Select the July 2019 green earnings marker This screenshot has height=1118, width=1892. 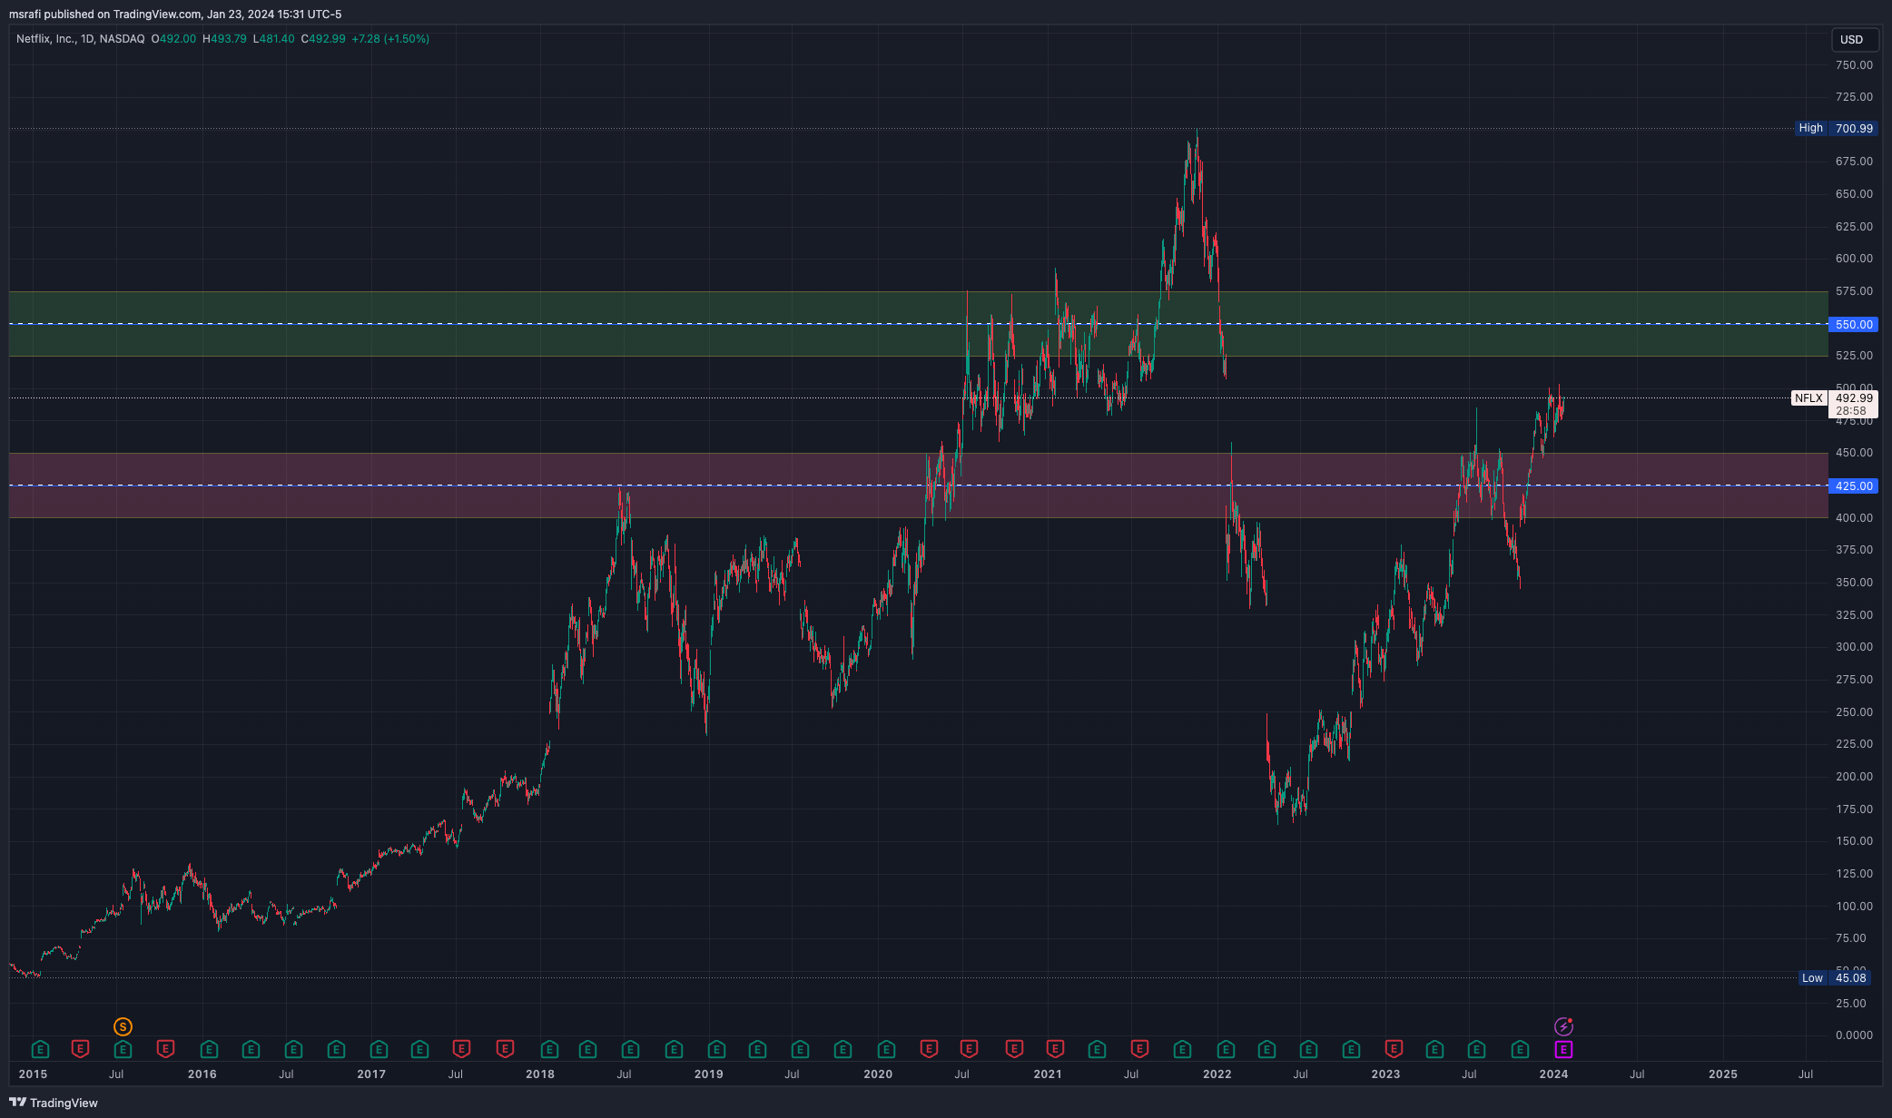point(800,1050)
